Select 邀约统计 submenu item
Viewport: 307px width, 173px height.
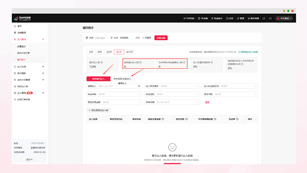point(21,59)
